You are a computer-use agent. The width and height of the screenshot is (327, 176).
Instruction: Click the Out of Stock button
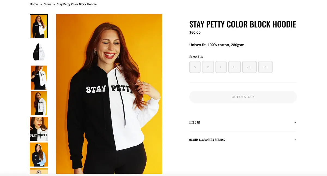click(x=243, y=97)
